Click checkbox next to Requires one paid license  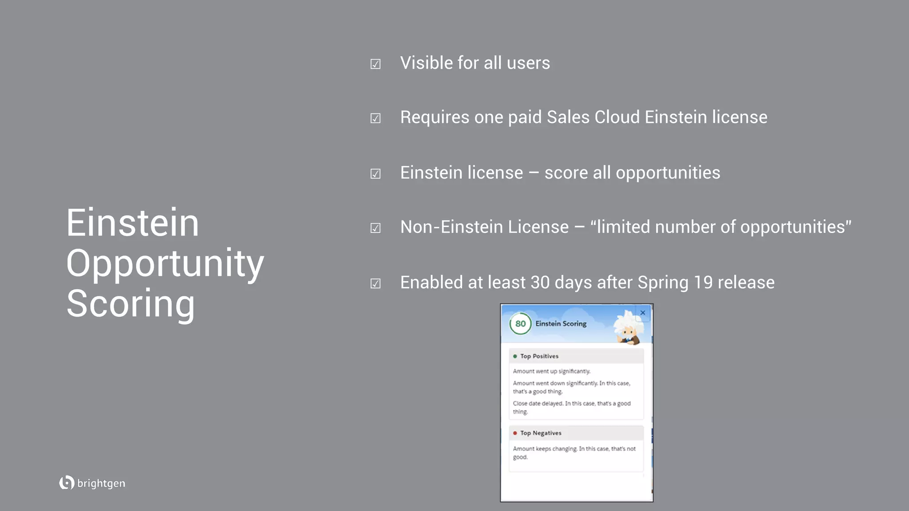[375, 118]
